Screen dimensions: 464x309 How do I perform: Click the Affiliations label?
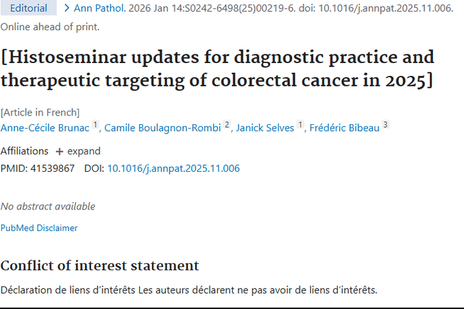24,151
